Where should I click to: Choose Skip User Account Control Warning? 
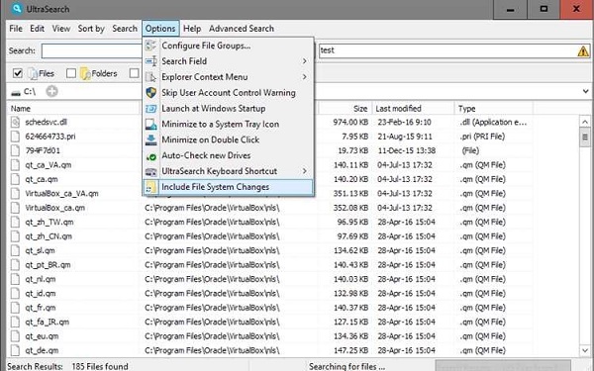pyautogui.click(x=228, y=93)
